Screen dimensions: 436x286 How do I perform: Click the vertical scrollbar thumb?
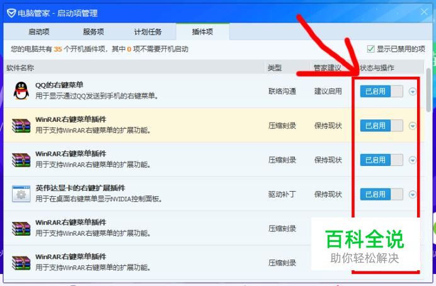click(x=428, y=90)
